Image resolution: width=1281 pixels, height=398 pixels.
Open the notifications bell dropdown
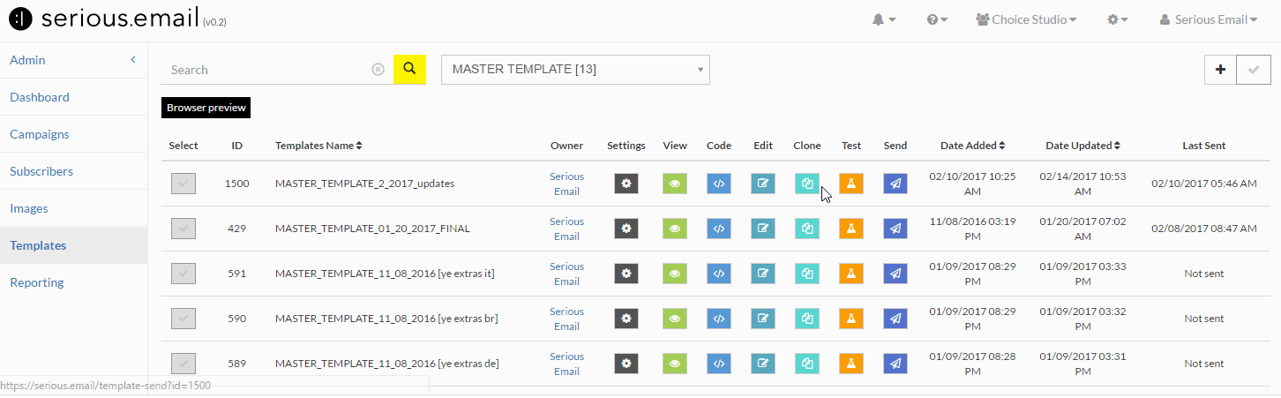(x=884, y=19)
